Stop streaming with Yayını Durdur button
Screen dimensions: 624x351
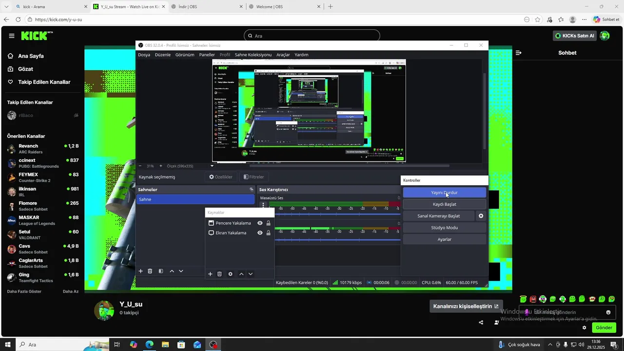pos(445,193)
